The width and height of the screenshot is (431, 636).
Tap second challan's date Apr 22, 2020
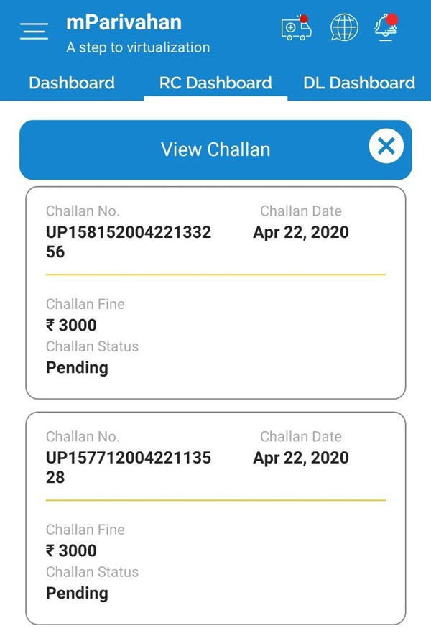coord(301,458)
